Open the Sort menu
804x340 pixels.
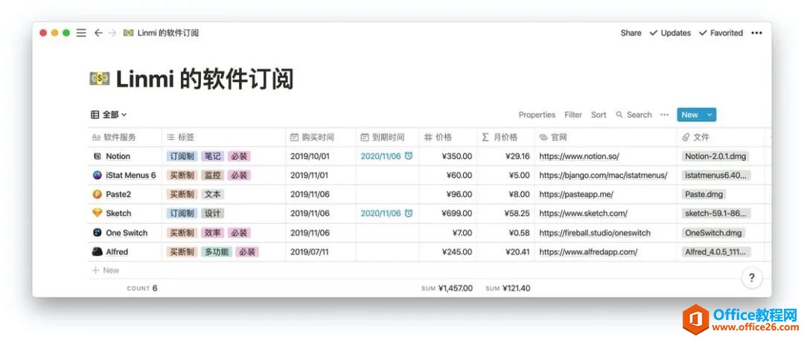pos(599,115)
